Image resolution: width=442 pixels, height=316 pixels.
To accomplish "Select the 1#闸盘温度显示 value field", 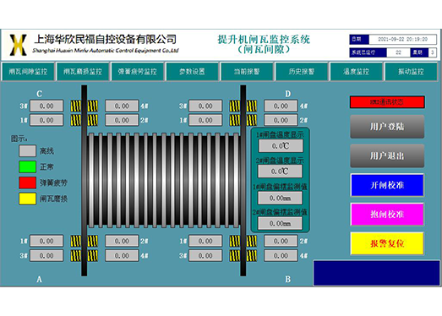I will (x=281, y=145).
